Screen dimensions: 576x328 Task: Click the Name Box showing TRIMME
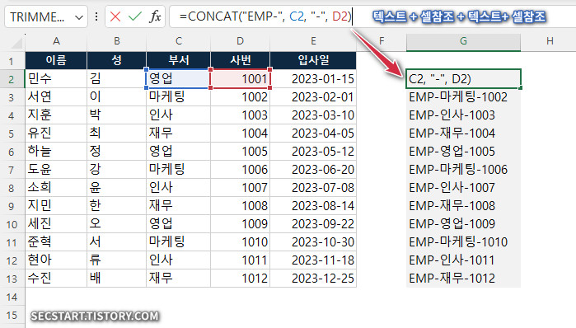[x=46, y=16]
